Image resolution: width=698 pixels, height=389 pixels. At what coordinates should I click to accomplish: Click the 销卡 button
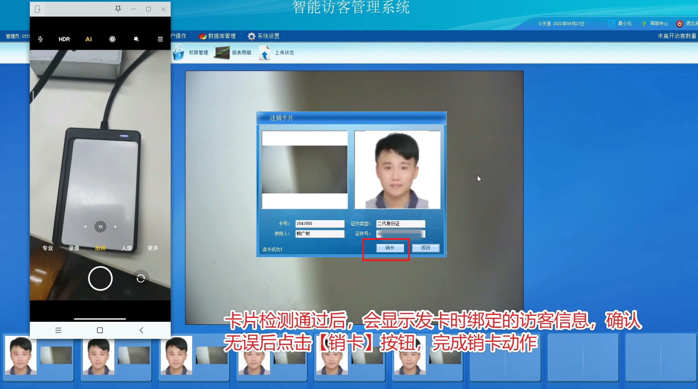(390, 248)
